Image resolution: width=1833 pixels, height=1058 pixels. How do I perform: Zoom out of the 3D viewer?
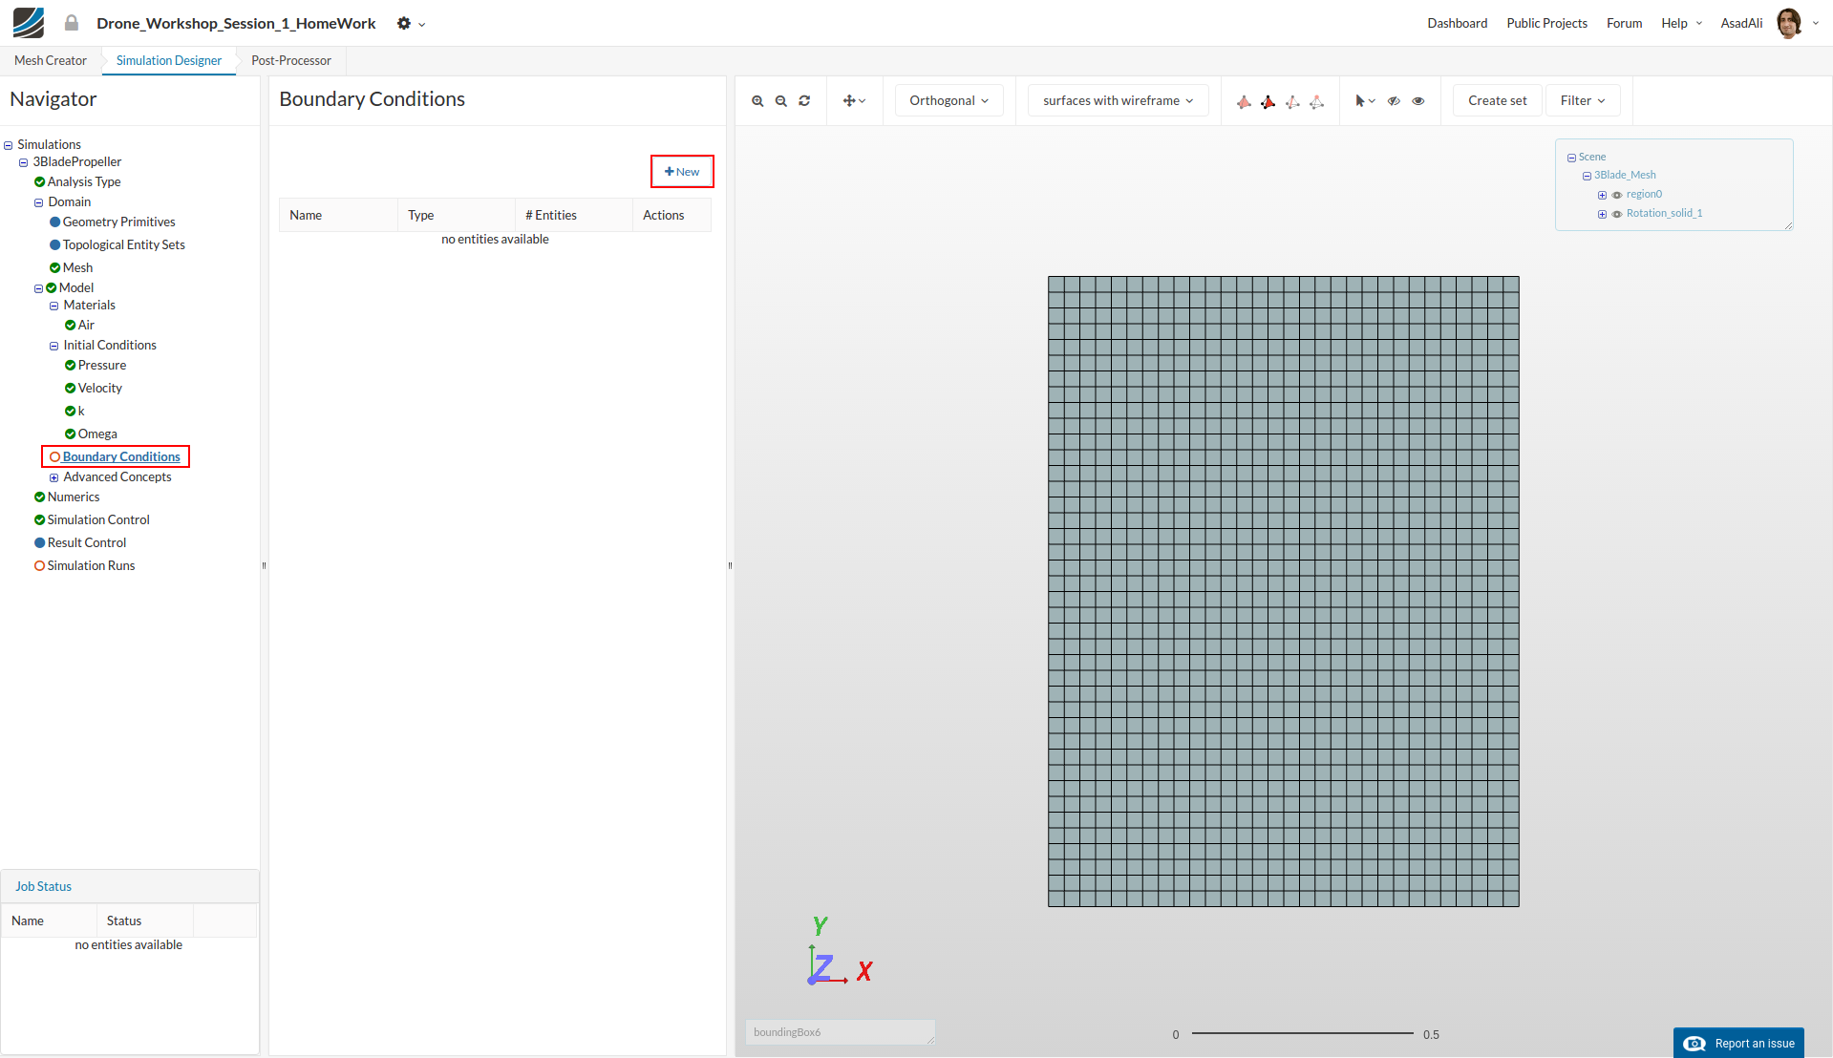(x=781, y=100)
